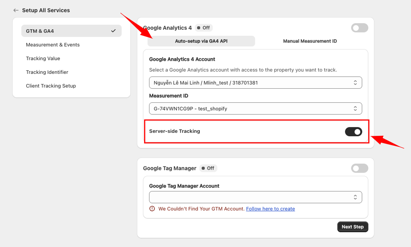Open the Google Analytics 4 Account dropdown
The height and width of the screenshot is (247, 411).
click(255, 83)
